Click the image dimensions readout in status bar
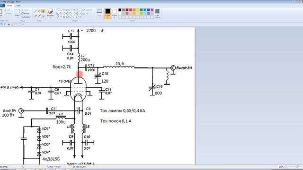This screenshot has height=170, width=303. pos(54,167)
